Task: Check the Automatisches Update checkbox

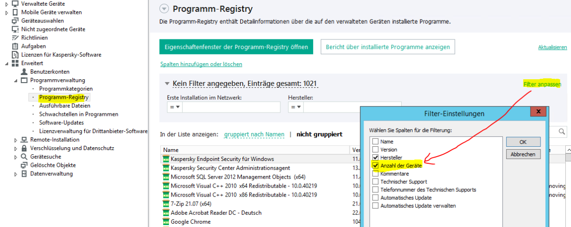Action: 375,198
